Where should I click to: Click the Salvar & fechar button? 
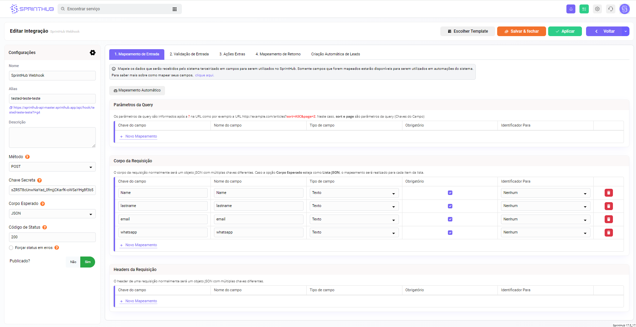click(x=521, y=31)
